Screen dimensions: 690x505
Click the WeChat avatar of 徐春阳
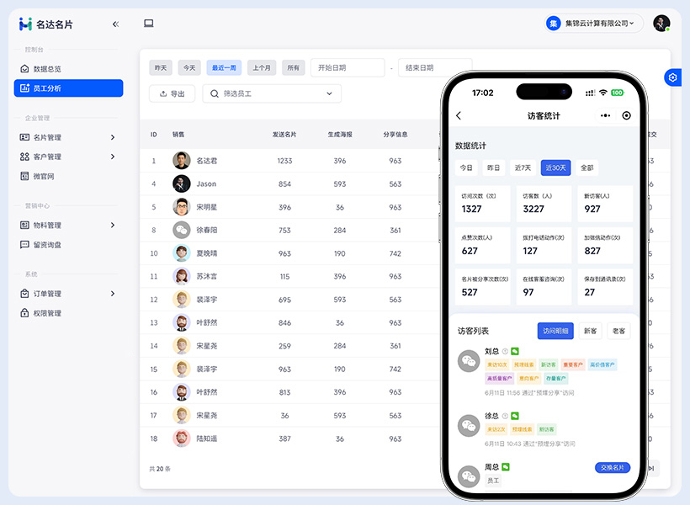tap(181, 230)
